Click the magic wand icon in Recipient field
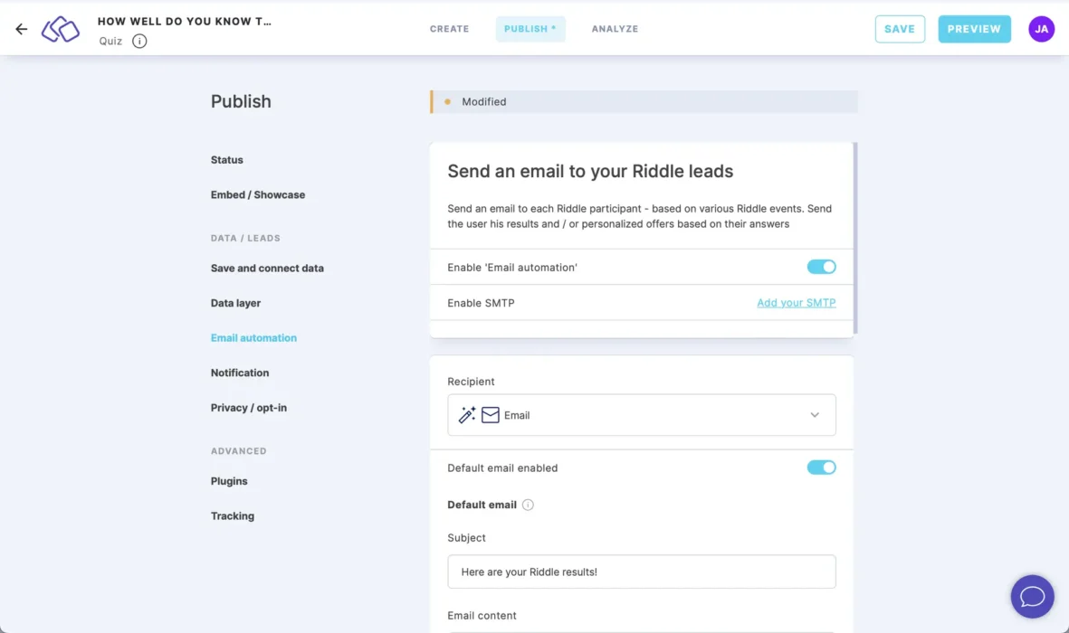1069x633 pixels. 466,415
